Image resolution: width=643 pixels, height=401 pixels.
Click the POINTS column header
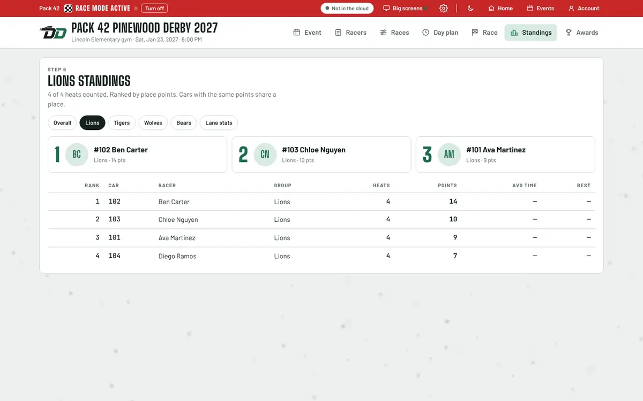pos(447,186)
